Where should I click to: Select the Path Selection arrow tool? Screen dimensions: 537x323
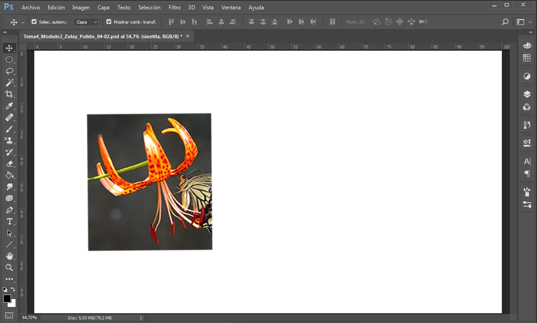pos(9,233)
